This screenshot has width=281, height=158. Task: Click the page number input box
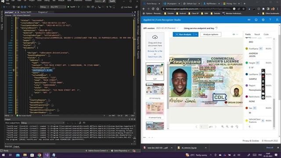pyautogui.click(x=204, y=127)
